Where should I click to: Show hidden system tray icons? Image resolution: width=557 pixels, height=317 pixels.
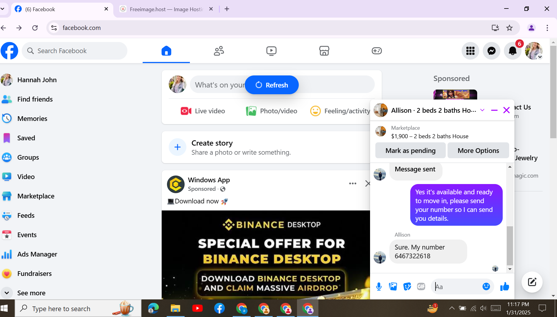pos(452,308)
